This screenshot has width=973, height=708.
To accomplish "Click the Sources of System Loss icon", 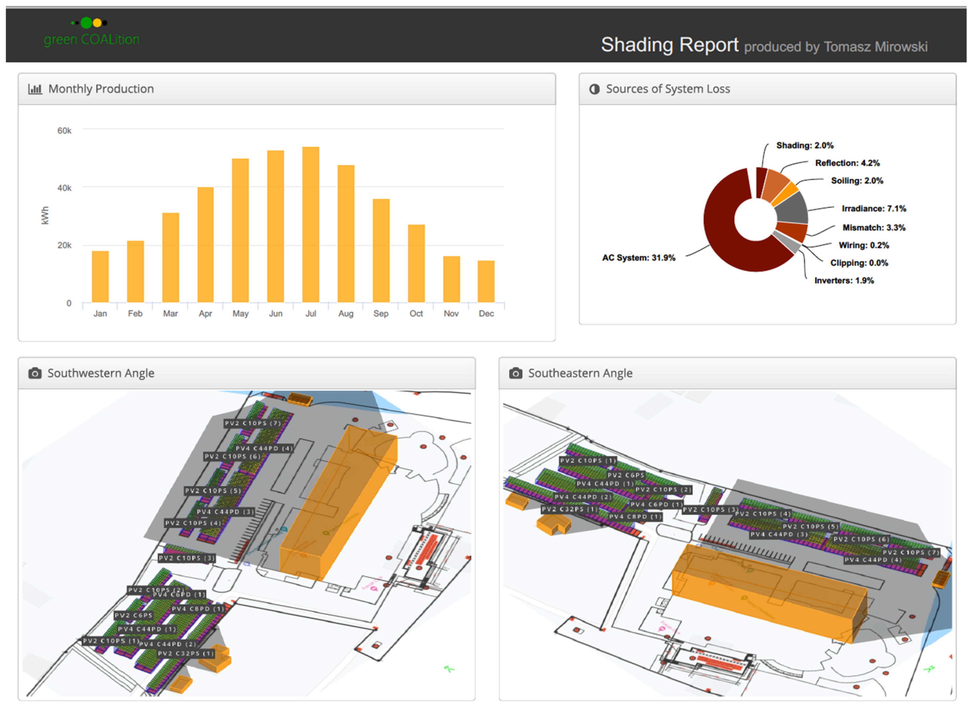I will click(x=594, y=89).
